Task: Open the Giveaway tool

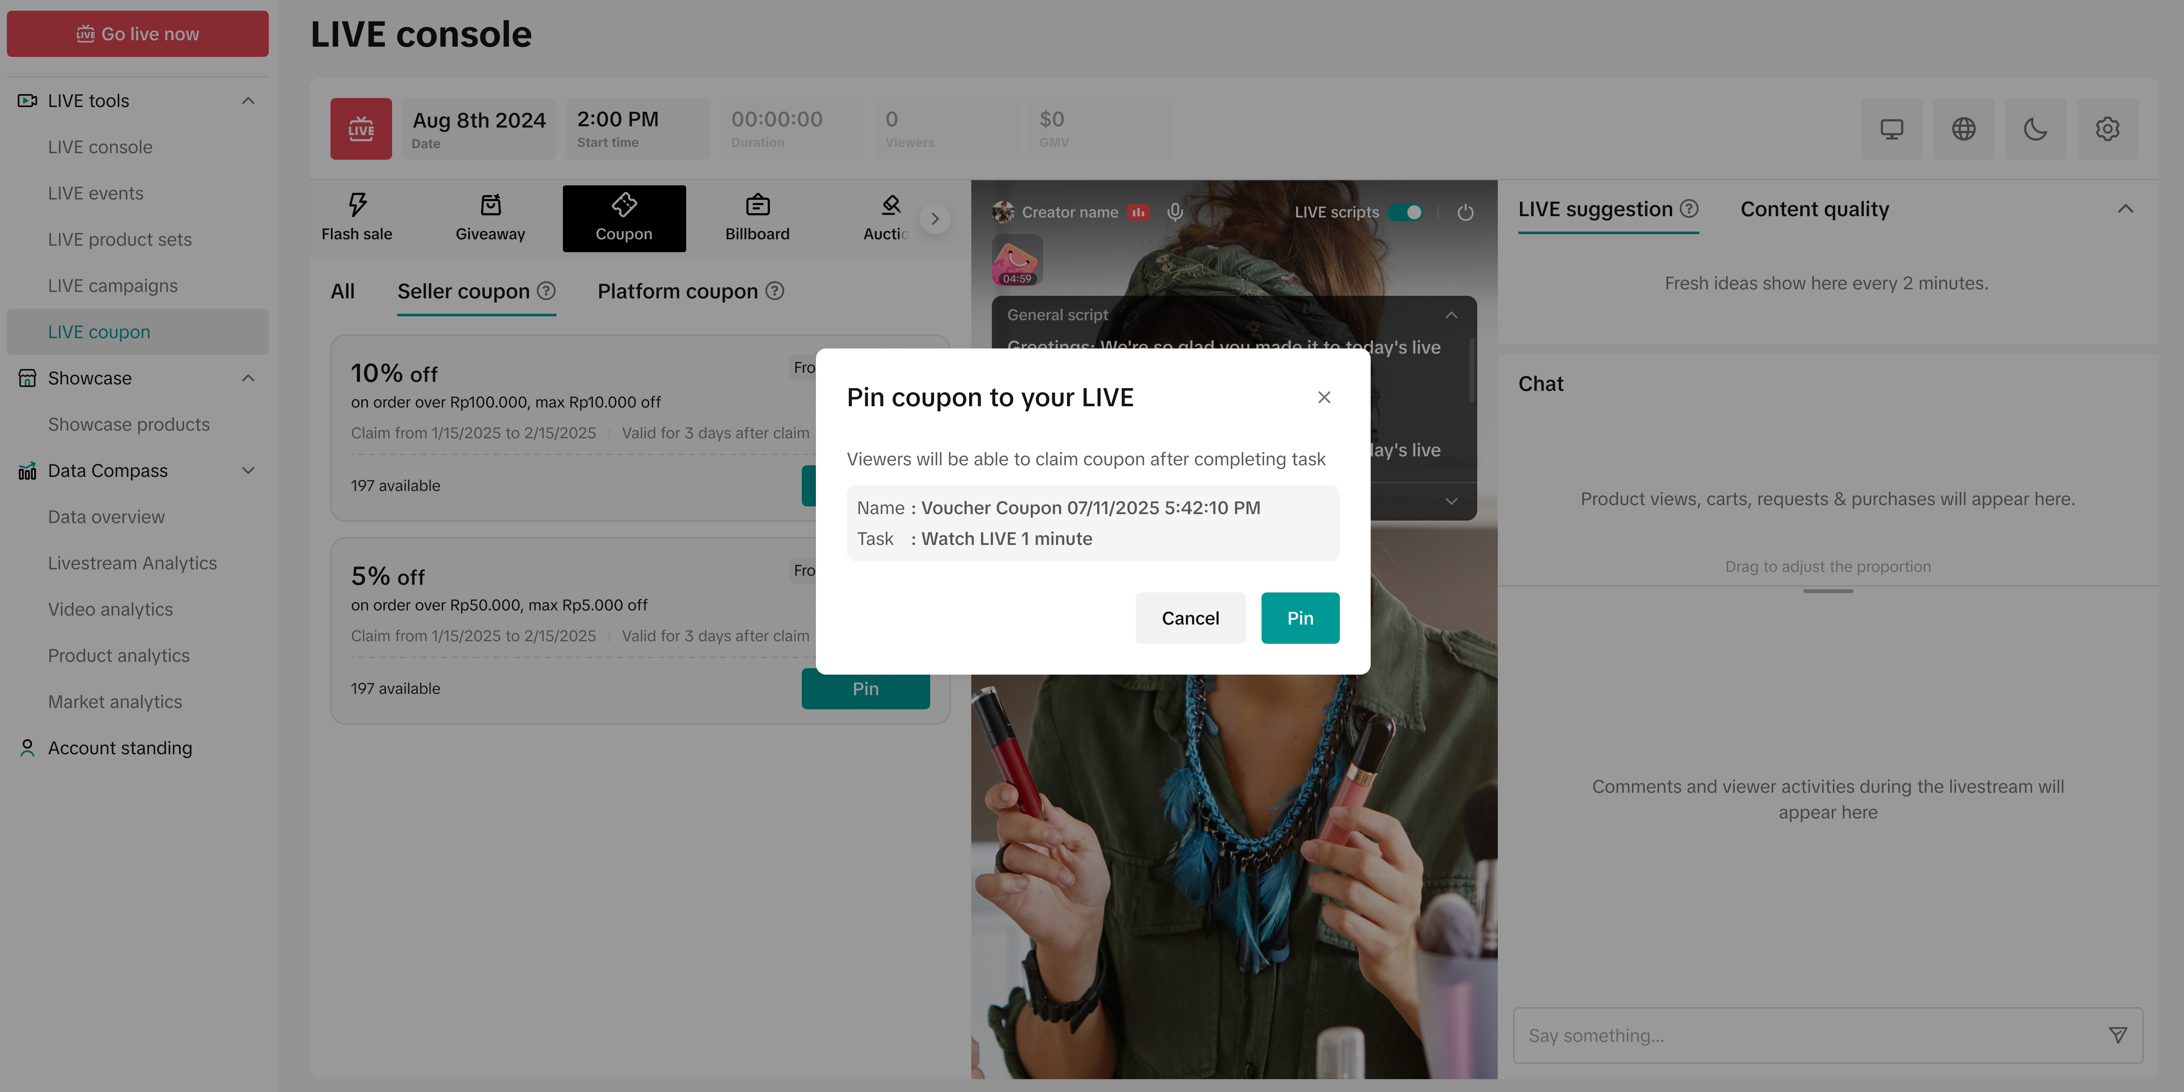Action: click(x=490, y=218)
